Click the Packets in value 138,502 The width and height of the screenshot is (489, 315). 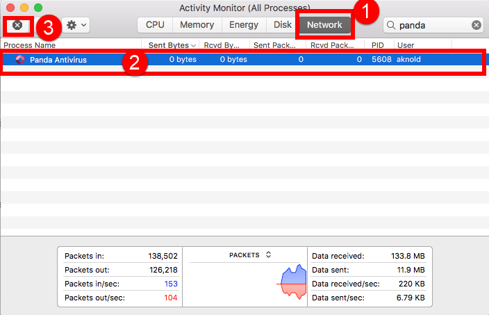(x=163, y=256)
